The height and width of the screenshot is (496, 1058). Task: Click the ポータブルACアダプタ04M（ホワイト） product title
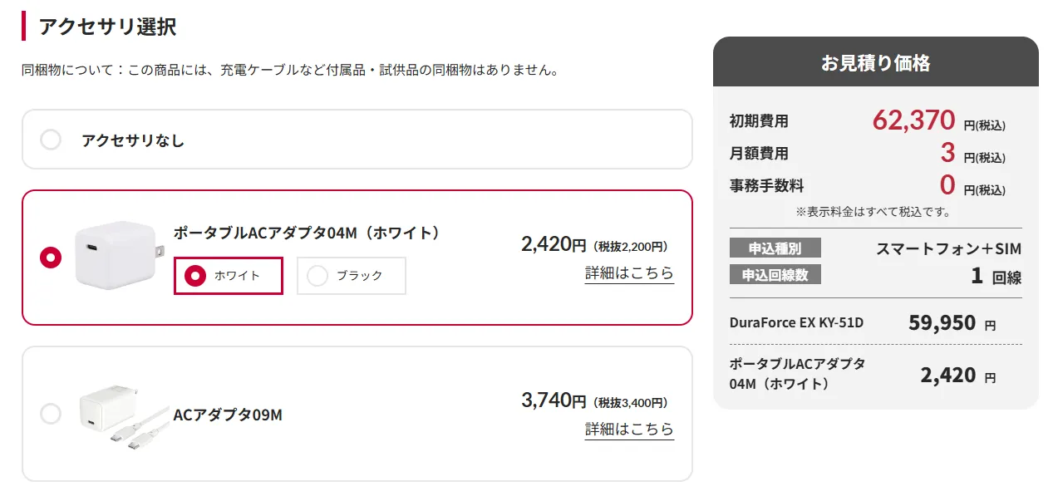(x=307, y=233)
